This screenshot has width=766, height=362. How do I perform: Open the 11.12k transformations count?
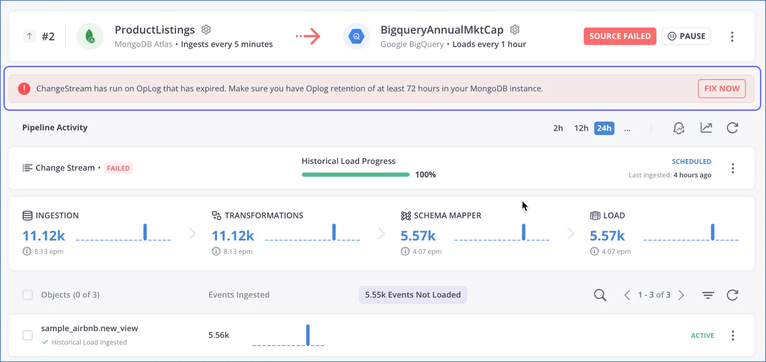click(x=233, y=236)
